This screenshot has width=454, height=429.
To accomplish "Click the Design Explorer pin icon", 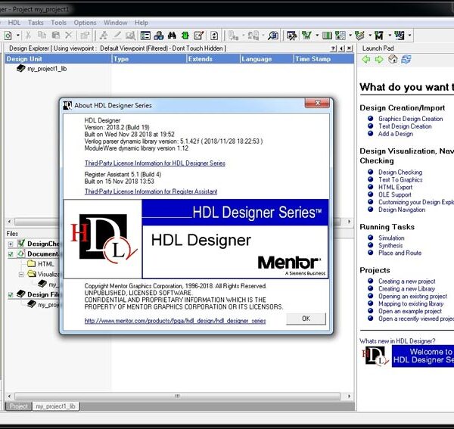I will click(x=342, y=48).
